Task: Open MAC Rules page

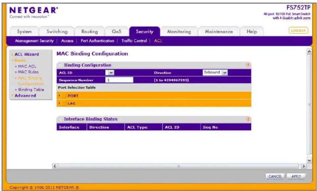Action: [x=28, y=72]
